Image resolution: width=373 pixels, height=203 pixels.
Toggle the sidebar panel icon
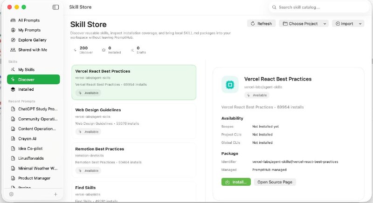[x=55, y=7]
